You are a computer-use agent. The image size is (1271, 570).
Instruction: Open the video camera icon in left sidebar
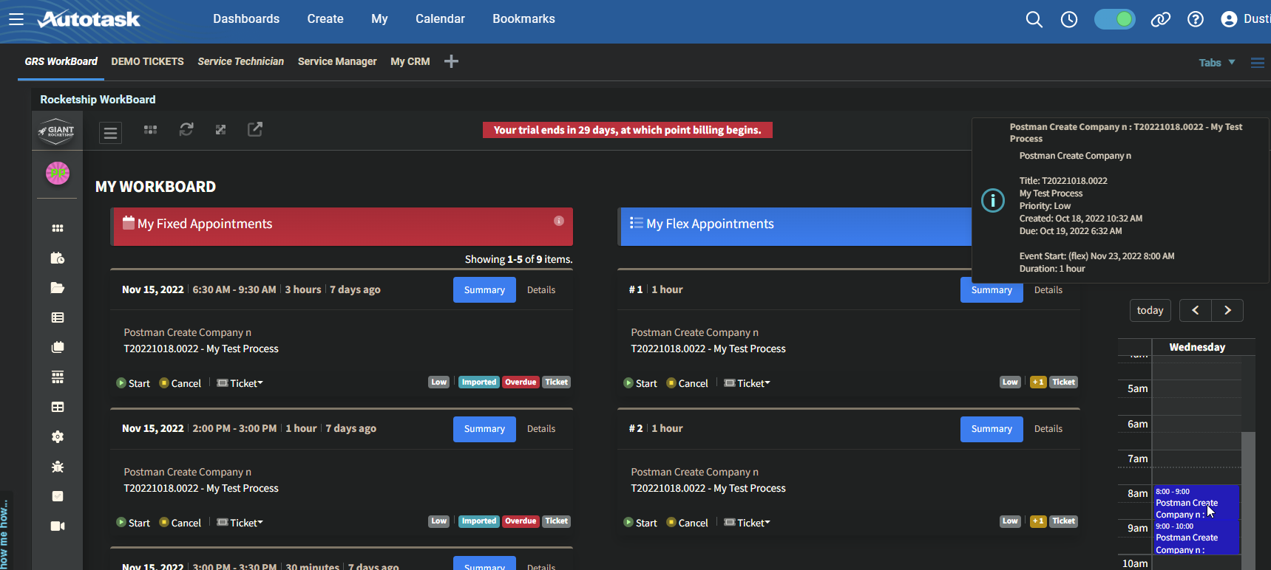pyautogui.click(x=58, y=526)
